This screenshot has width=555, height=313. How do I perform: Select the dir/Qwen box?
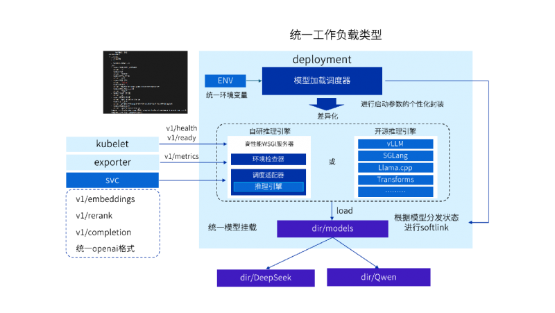tap(378, 277)
